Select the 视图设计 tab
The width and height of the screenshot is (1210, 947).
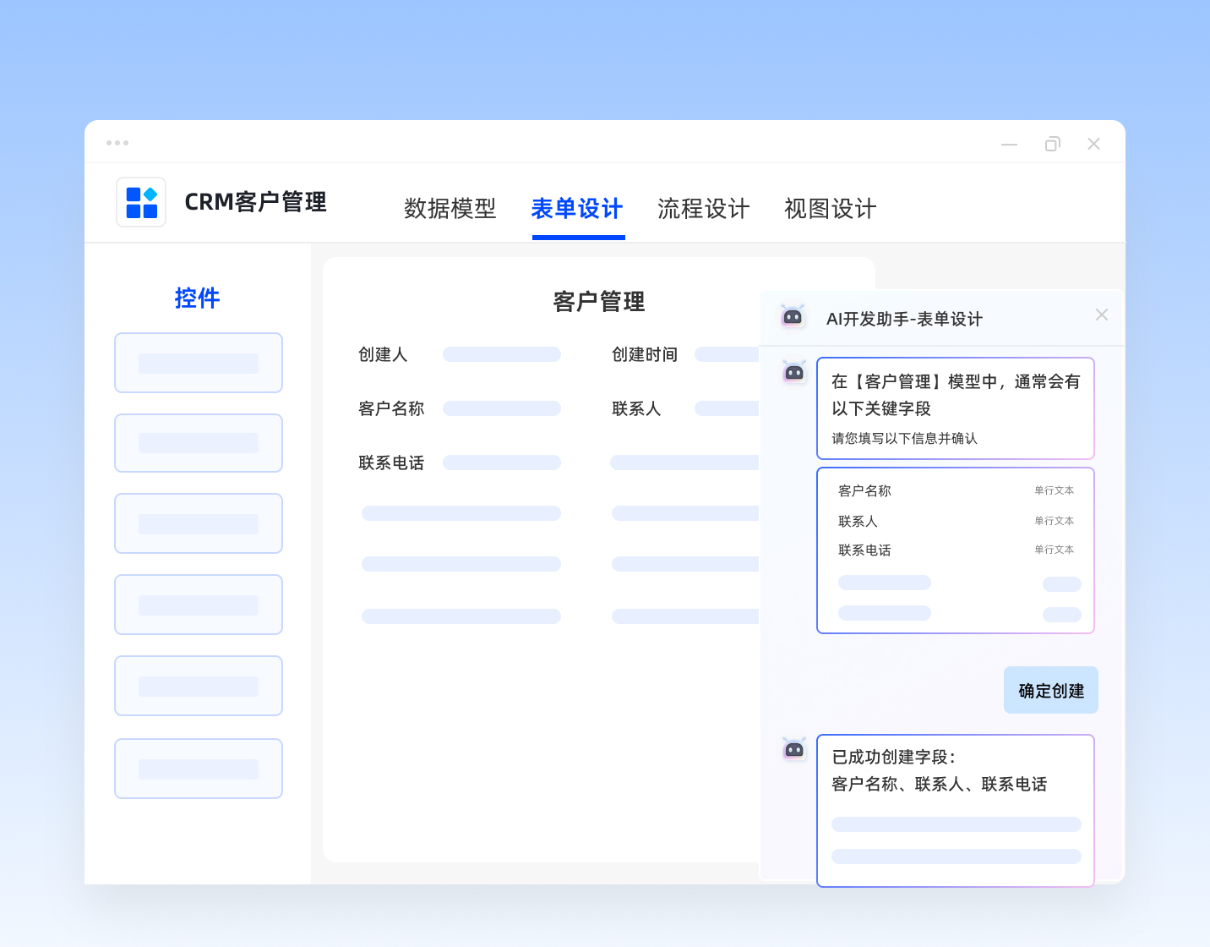pos(830,209)
